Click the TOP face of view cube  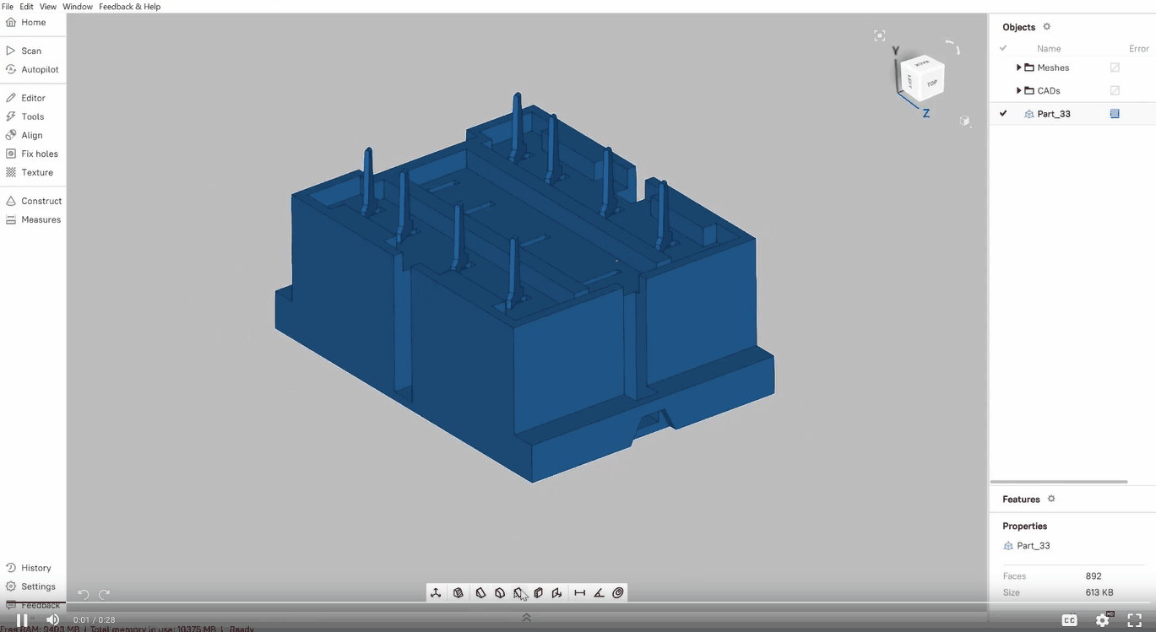point(931,83)
